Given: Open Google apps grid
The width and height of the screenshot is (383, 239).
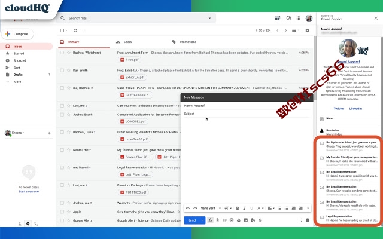Looking at the screenshot, I should pyautogui.click(x=299, y=18).
